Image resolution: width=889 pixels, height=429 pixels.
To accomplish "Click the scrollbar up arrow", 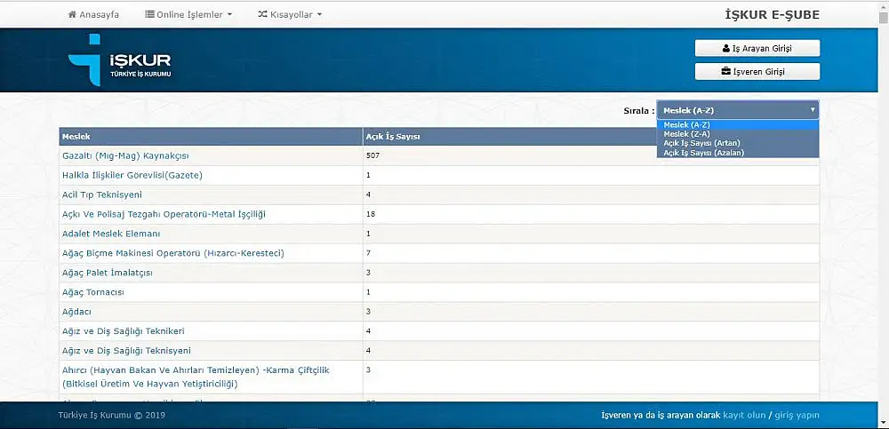I will 884,5.
